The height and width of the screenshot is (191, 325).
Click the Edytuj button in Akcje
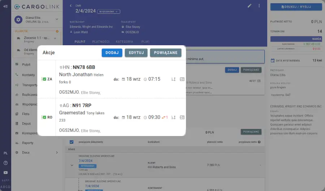coord(136,53)
